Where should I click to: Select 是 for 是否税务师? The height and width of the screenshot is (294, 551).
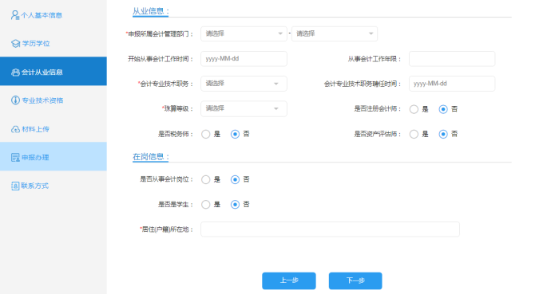[205, 134]
